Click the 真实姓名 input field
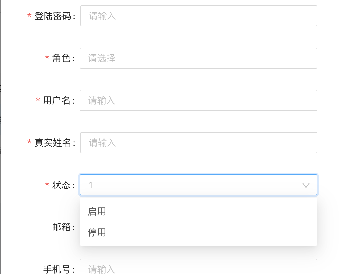 [x=199, y=143]
